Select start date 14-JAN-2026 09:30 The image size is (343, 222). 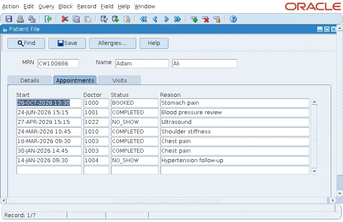click(x=49, y=161)
